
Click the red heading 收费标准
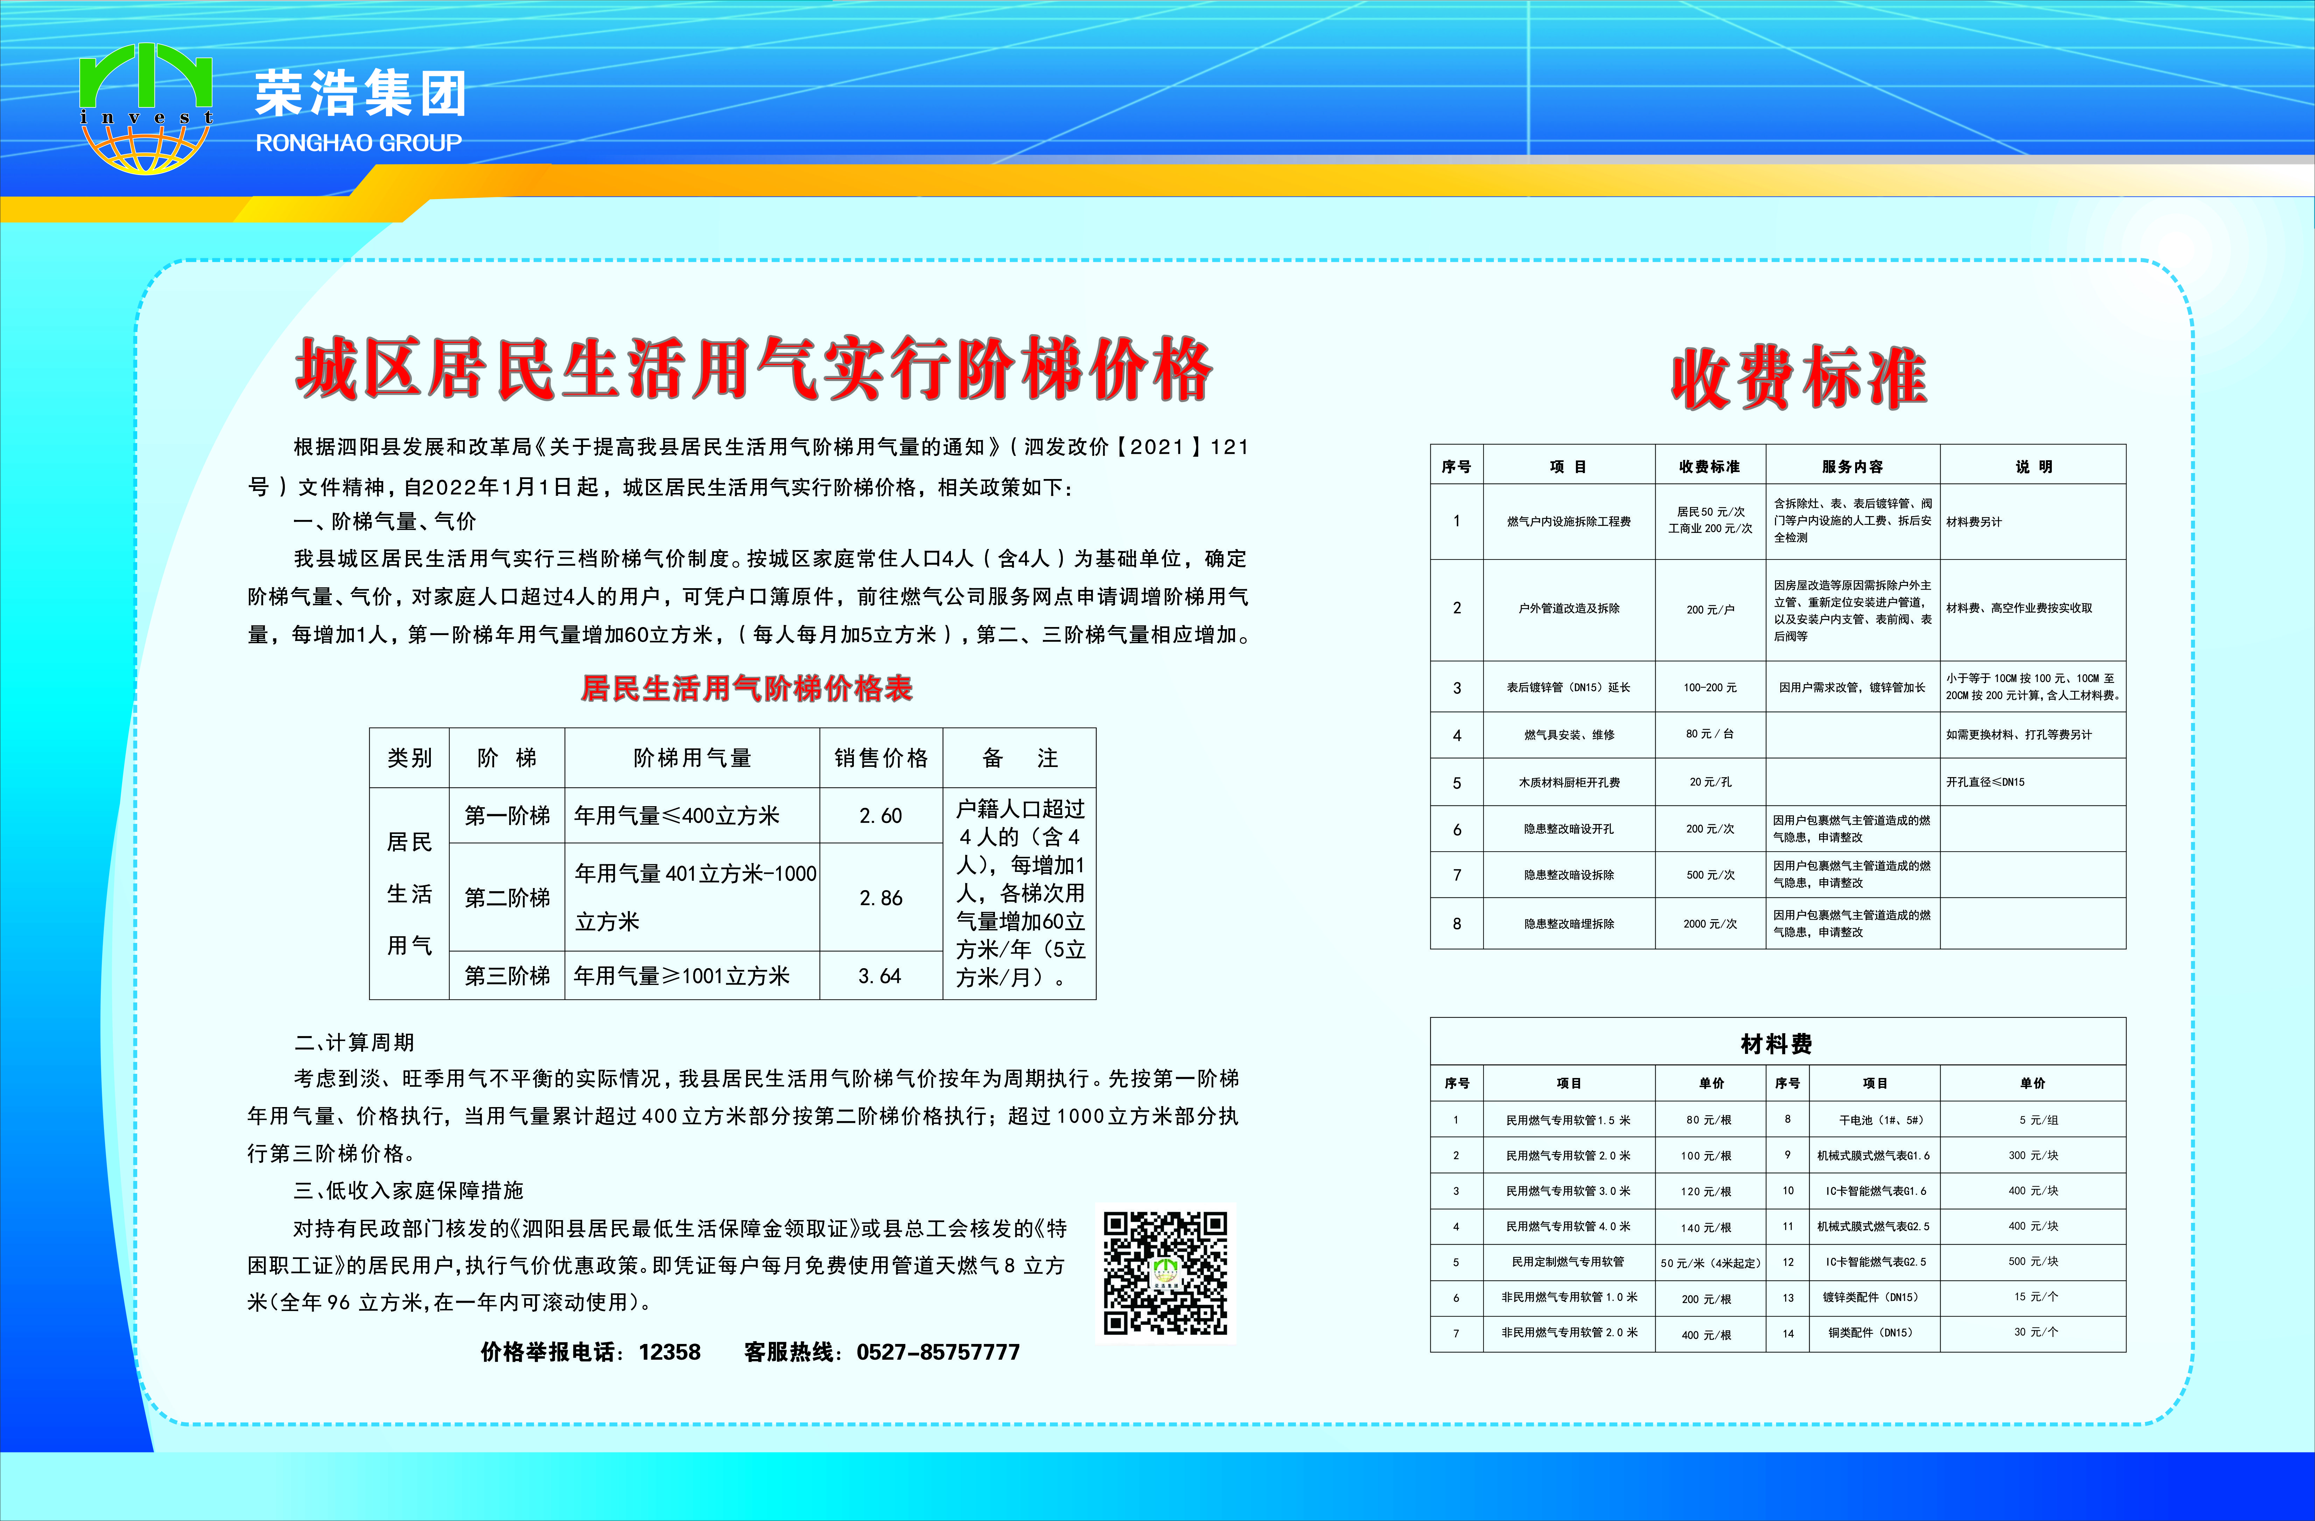(x=1798, y=377)
